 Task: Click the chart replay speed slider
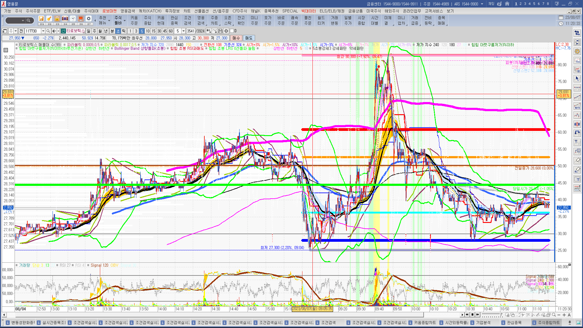(492, 315)
